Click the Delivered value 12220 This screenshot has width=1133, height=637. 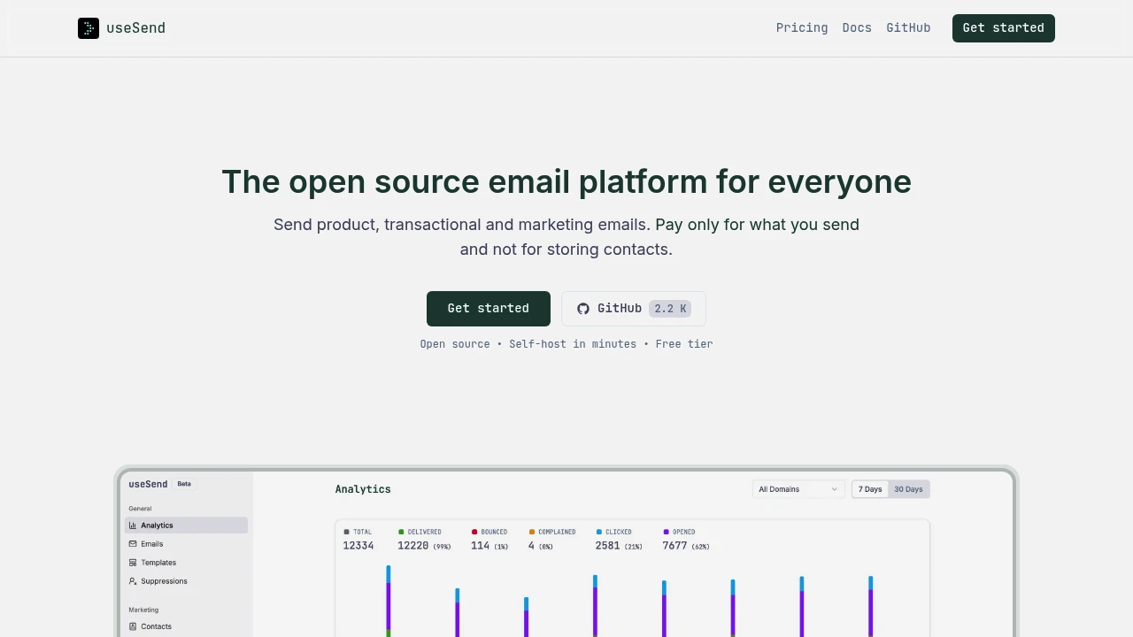[412, 546]
